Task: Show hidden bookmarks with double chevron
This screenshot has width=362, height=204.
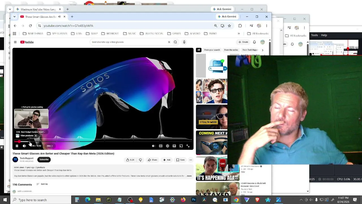Action: (239, 33)
